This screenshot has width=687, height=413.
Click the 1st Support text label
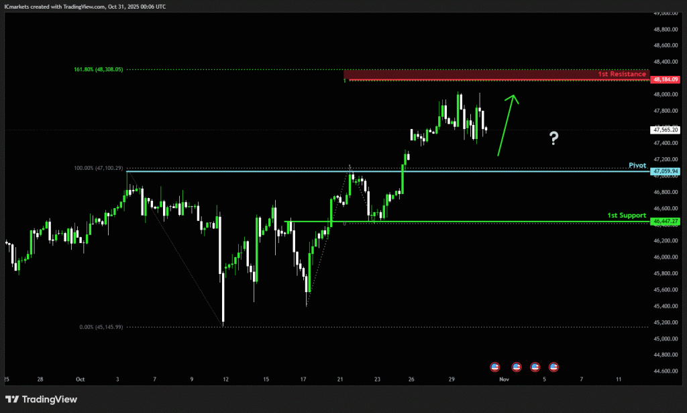pyautogui.click(x=627, y=215)
